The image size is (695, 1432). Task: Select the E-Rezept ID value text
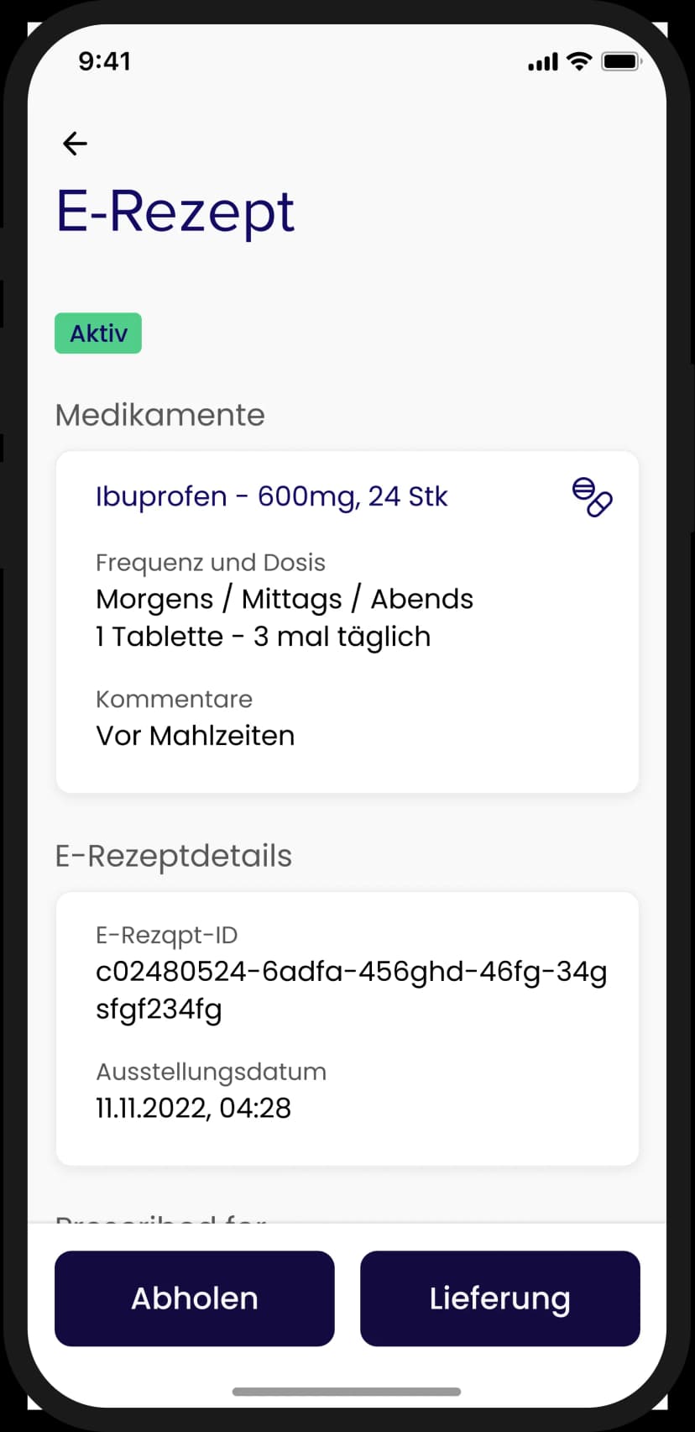tap(351, 989)
